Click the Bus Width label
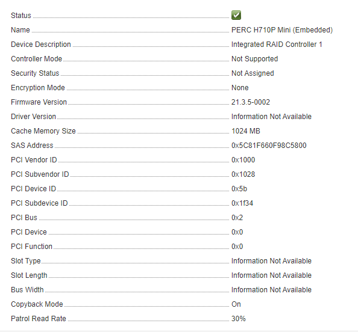This screenshot has height=332, width=358. [27, 290]
